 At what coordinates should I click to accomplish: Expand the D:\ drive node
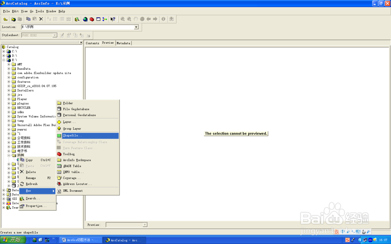4,55
